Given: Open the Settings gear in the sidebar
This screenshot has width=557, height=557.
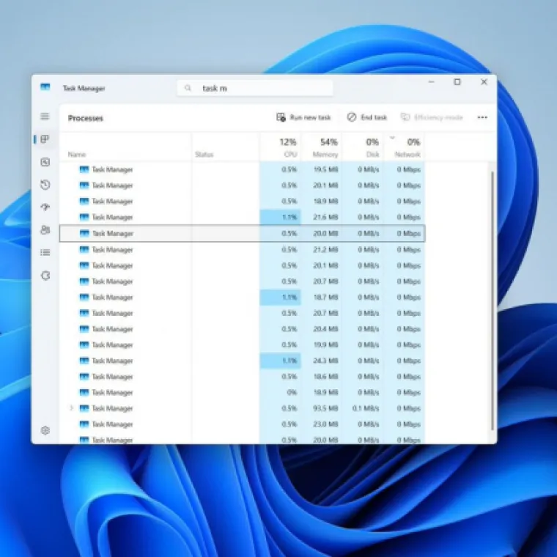Looking at the screenshot, I should click(45, 431).
